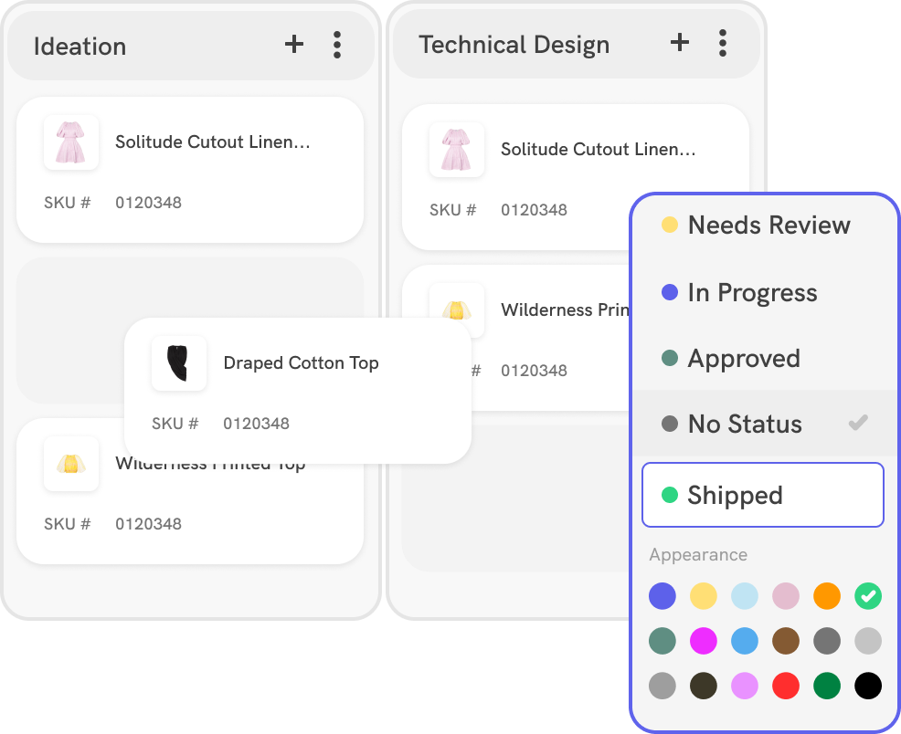
Task: Pick the dusty pink color swatch
Action: [x=786, y=596]
